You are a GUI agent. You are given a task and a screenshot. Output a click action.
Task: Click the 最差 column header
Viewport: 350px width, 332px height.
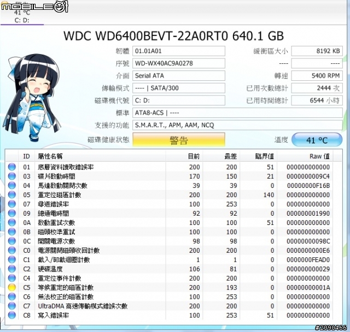coord(221,156)
